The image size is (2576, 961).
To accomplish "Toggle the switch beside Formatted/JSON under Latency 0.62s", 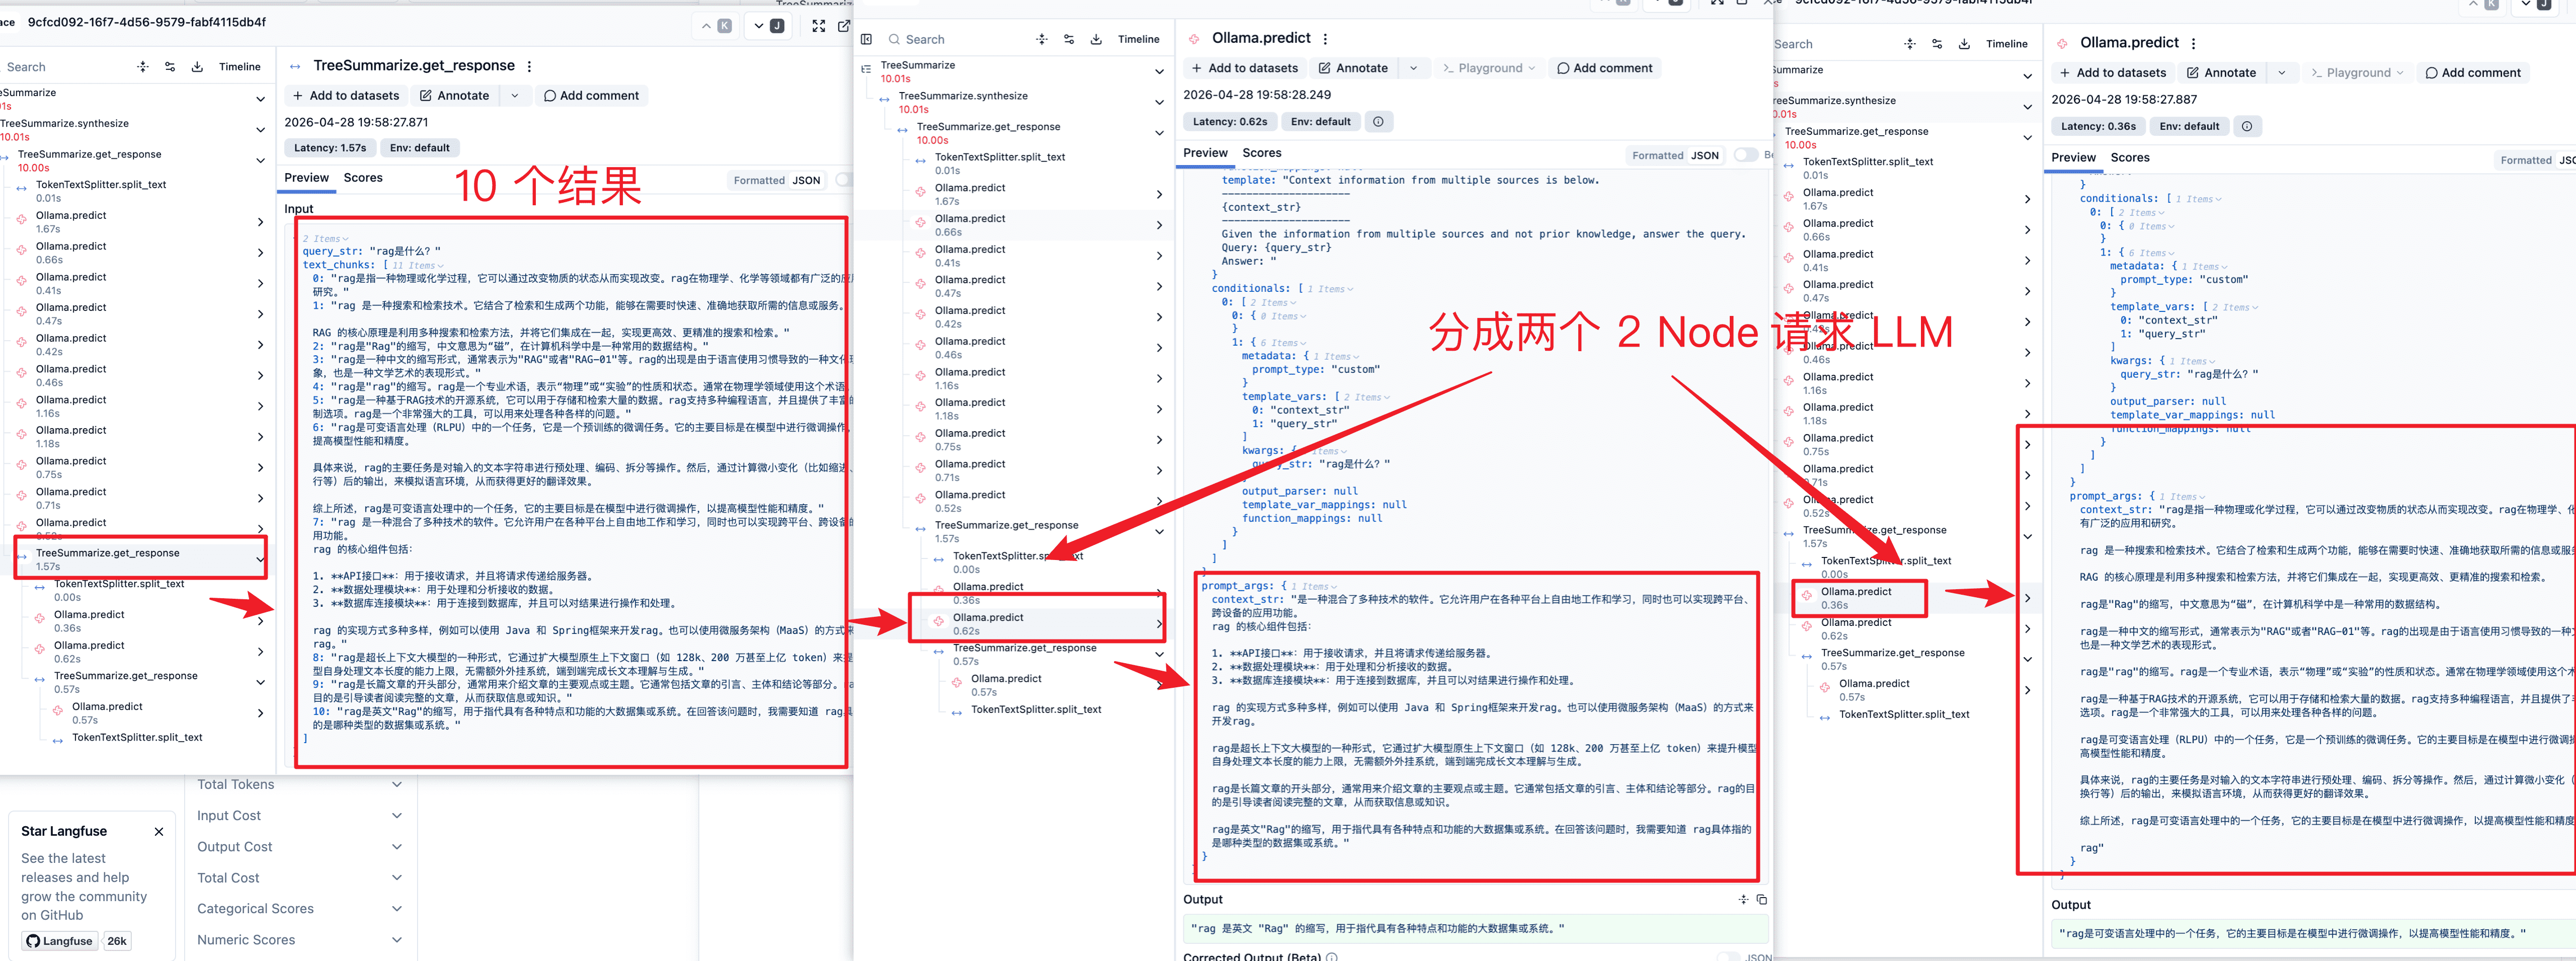I will 1746,155.
